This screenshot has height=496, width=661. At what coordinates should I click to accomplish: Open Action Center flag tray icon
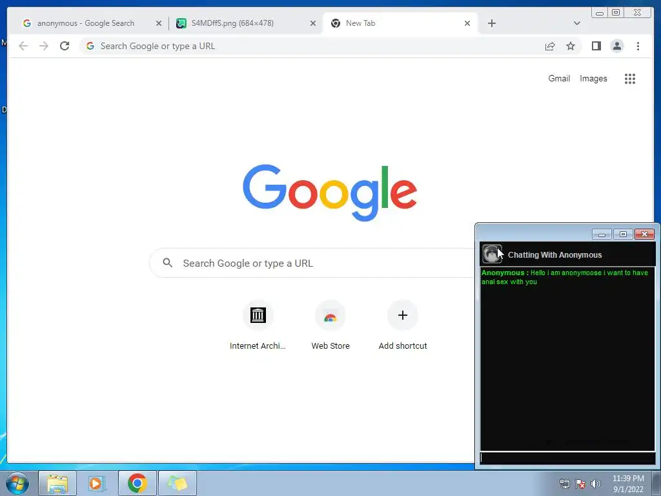click(580, 484)
